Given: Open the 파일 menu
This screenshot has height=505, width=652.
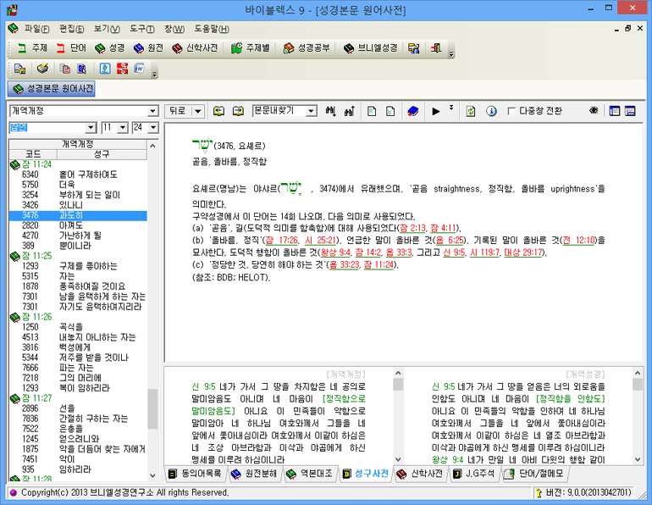Looking at the screenshot, I should 36,29.
